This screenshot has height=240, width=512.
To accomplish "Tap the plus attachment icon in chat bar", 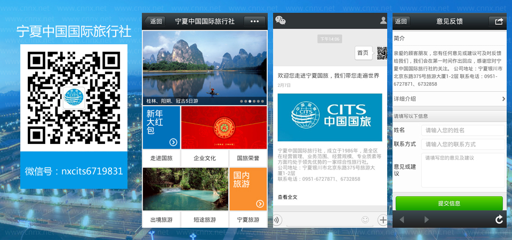I will click(x=382, y=220).
